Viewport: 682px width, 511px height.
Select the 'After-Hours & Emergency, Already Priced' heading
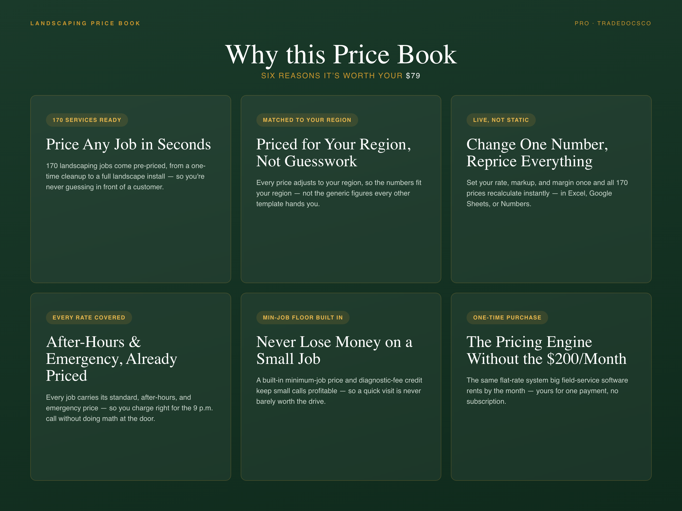tap(112, 359)
